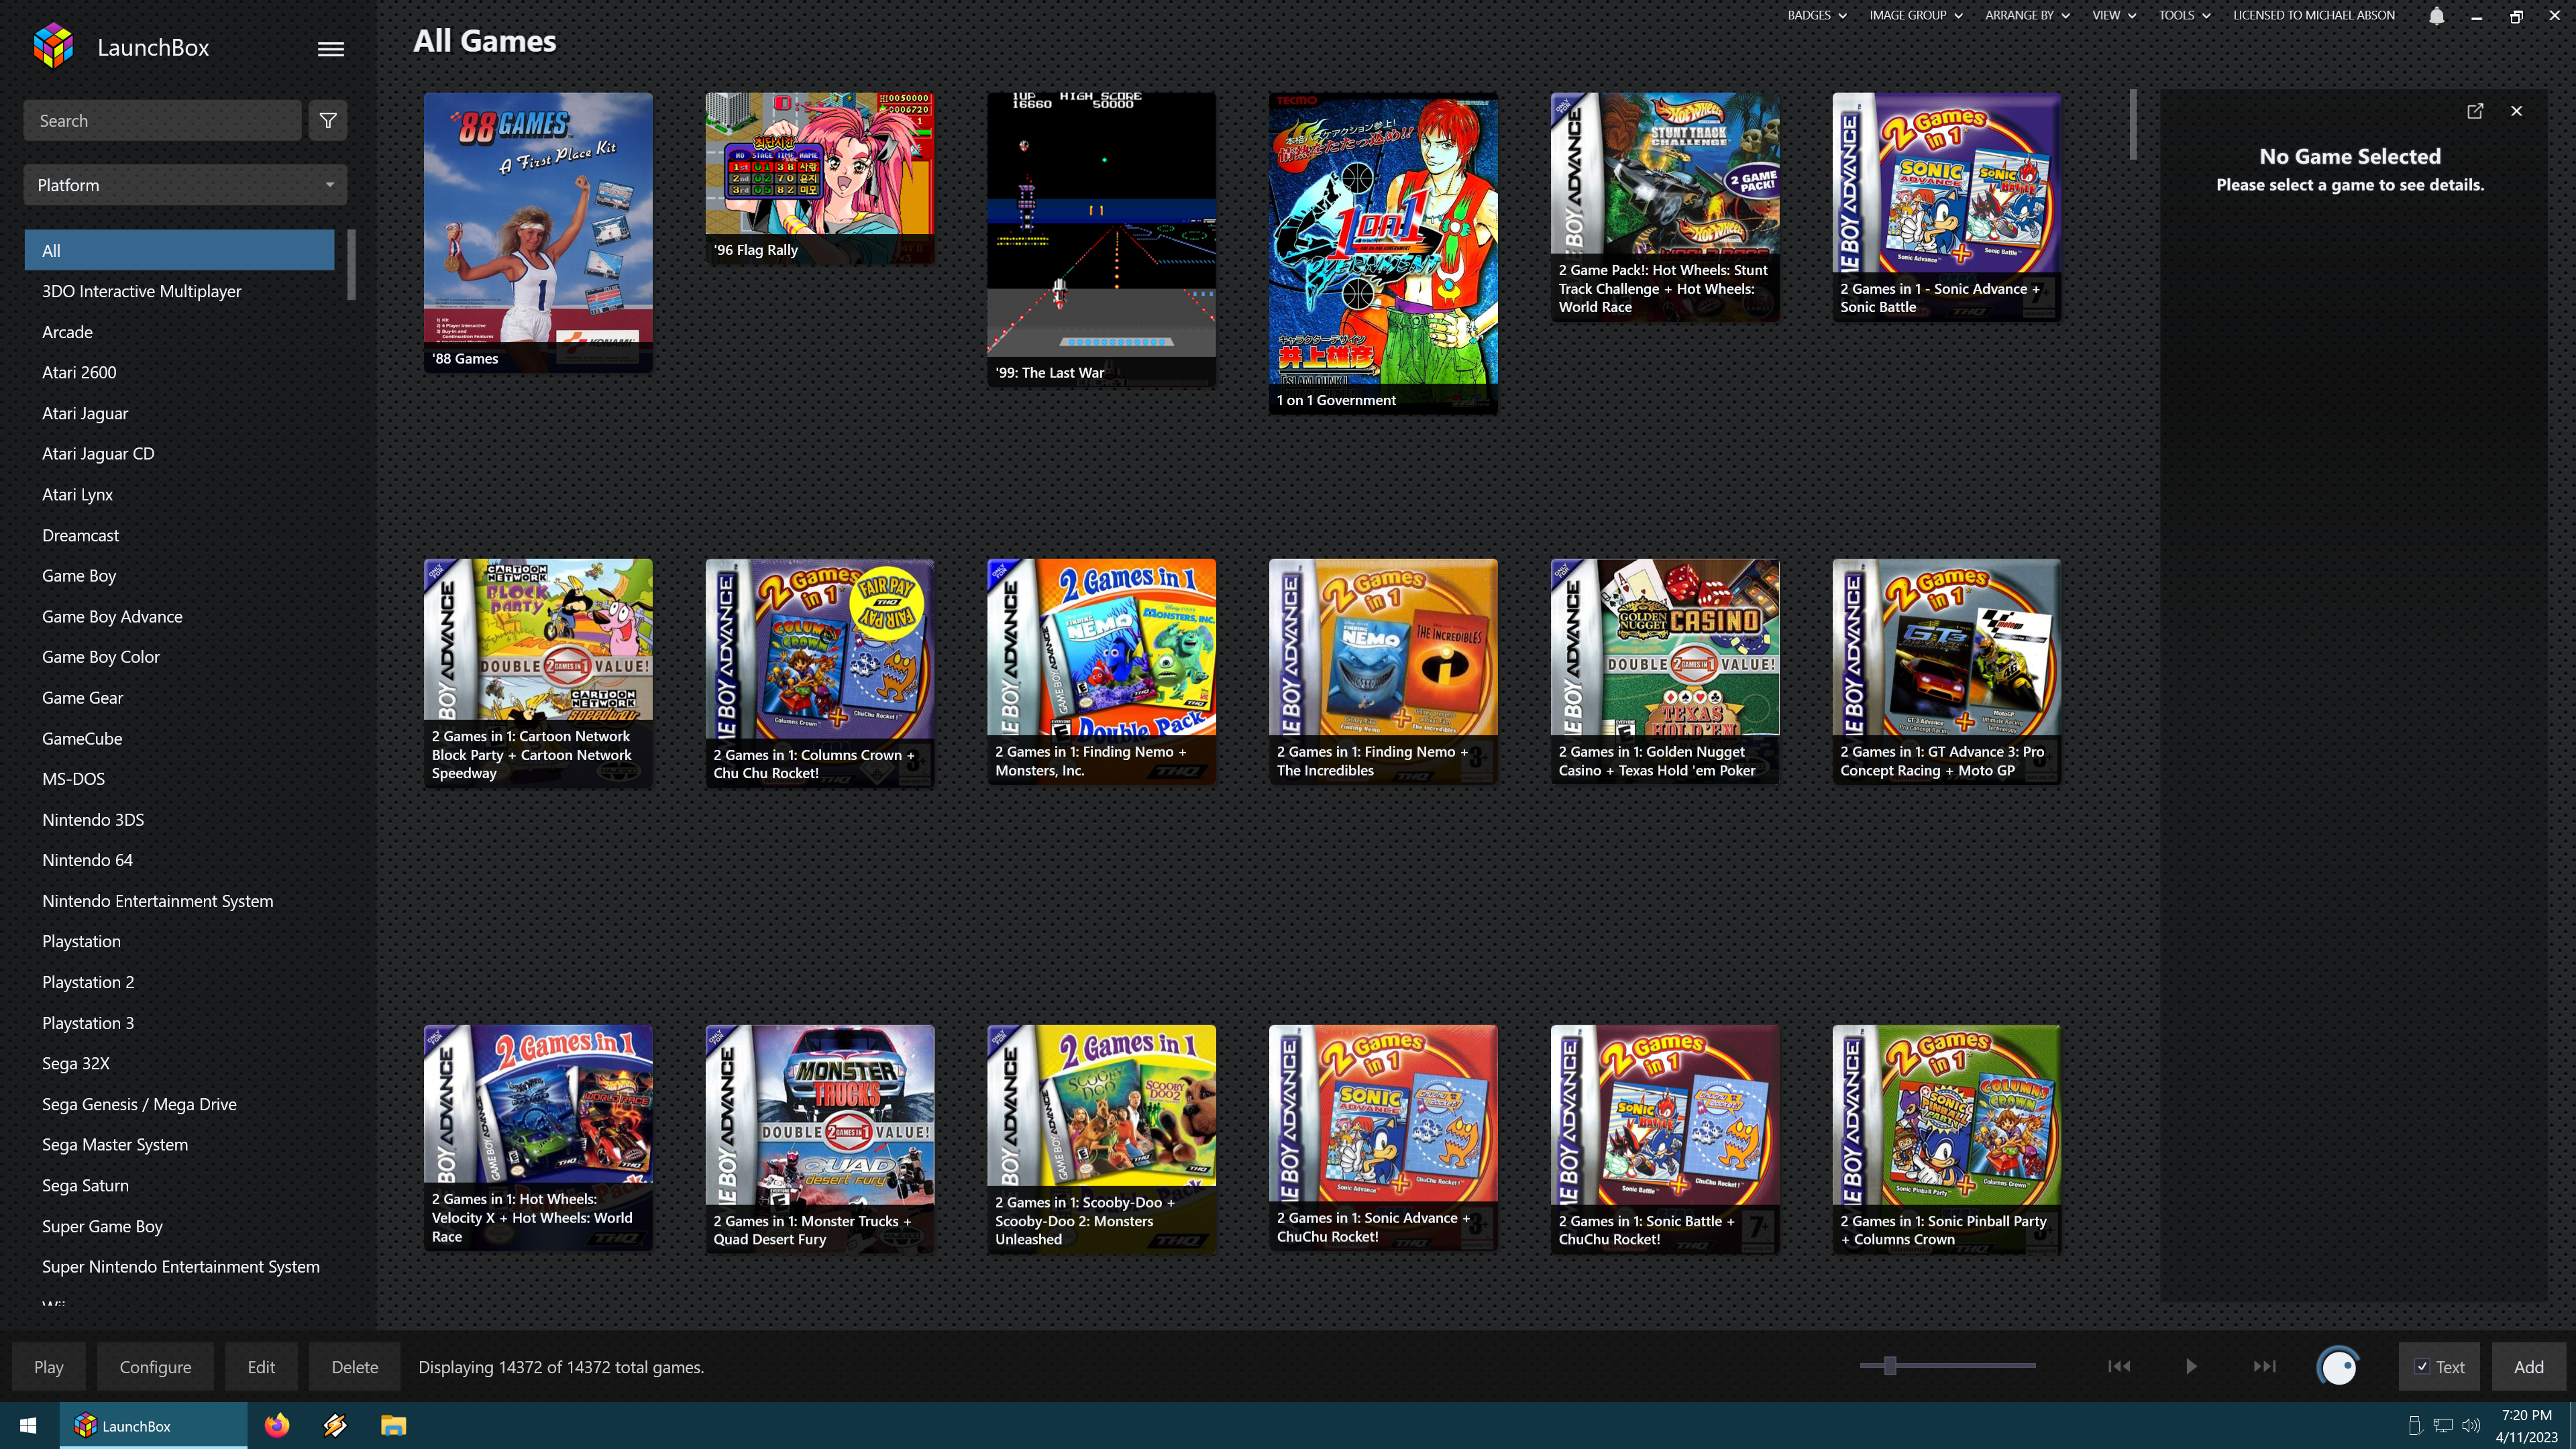Select Sega Genesis / Mega Drive platform
Screen dimensions: 2576x1449
click(180, 1104)
